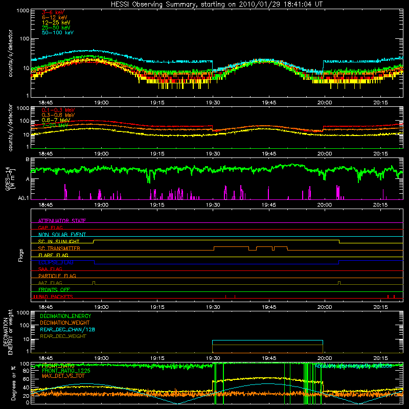Click the 19:30 tick label under the Flags panel

[213, 307]
